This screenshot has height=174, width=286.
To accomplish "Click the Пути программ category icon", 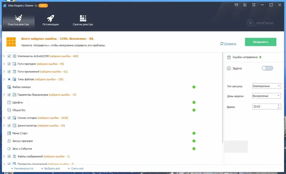I will coord(14,64).
